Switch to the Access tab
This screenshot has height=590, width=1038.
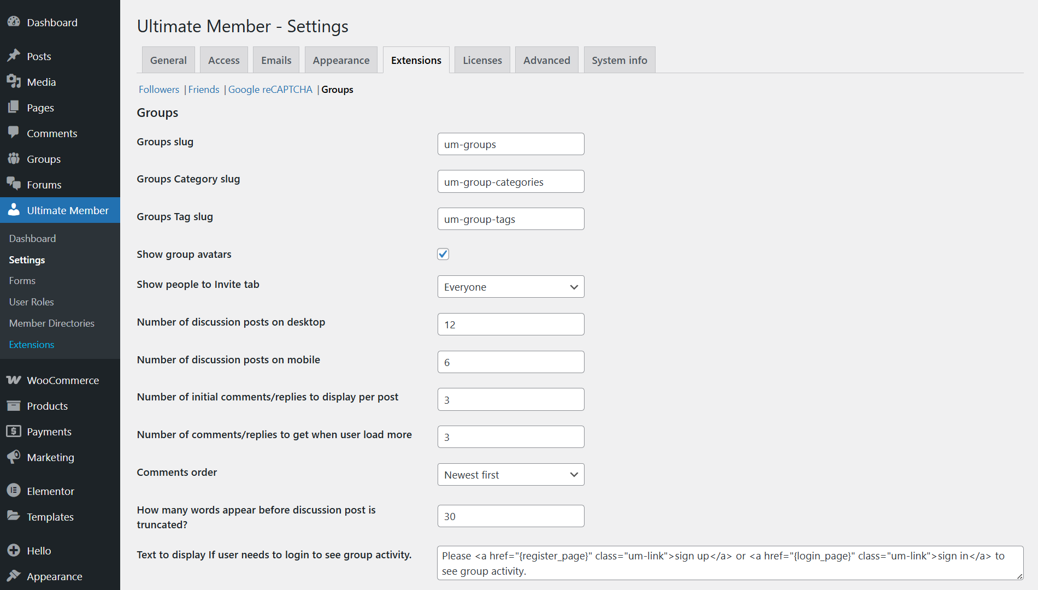pyautogui.click(x=224, y=60)
